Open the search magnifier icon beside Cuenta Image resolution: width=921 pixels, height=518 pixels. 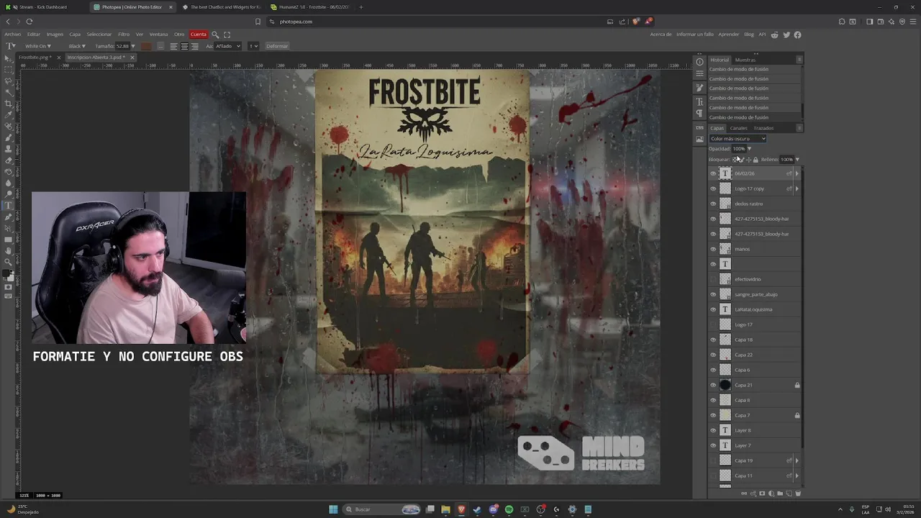tap(215, 34)
